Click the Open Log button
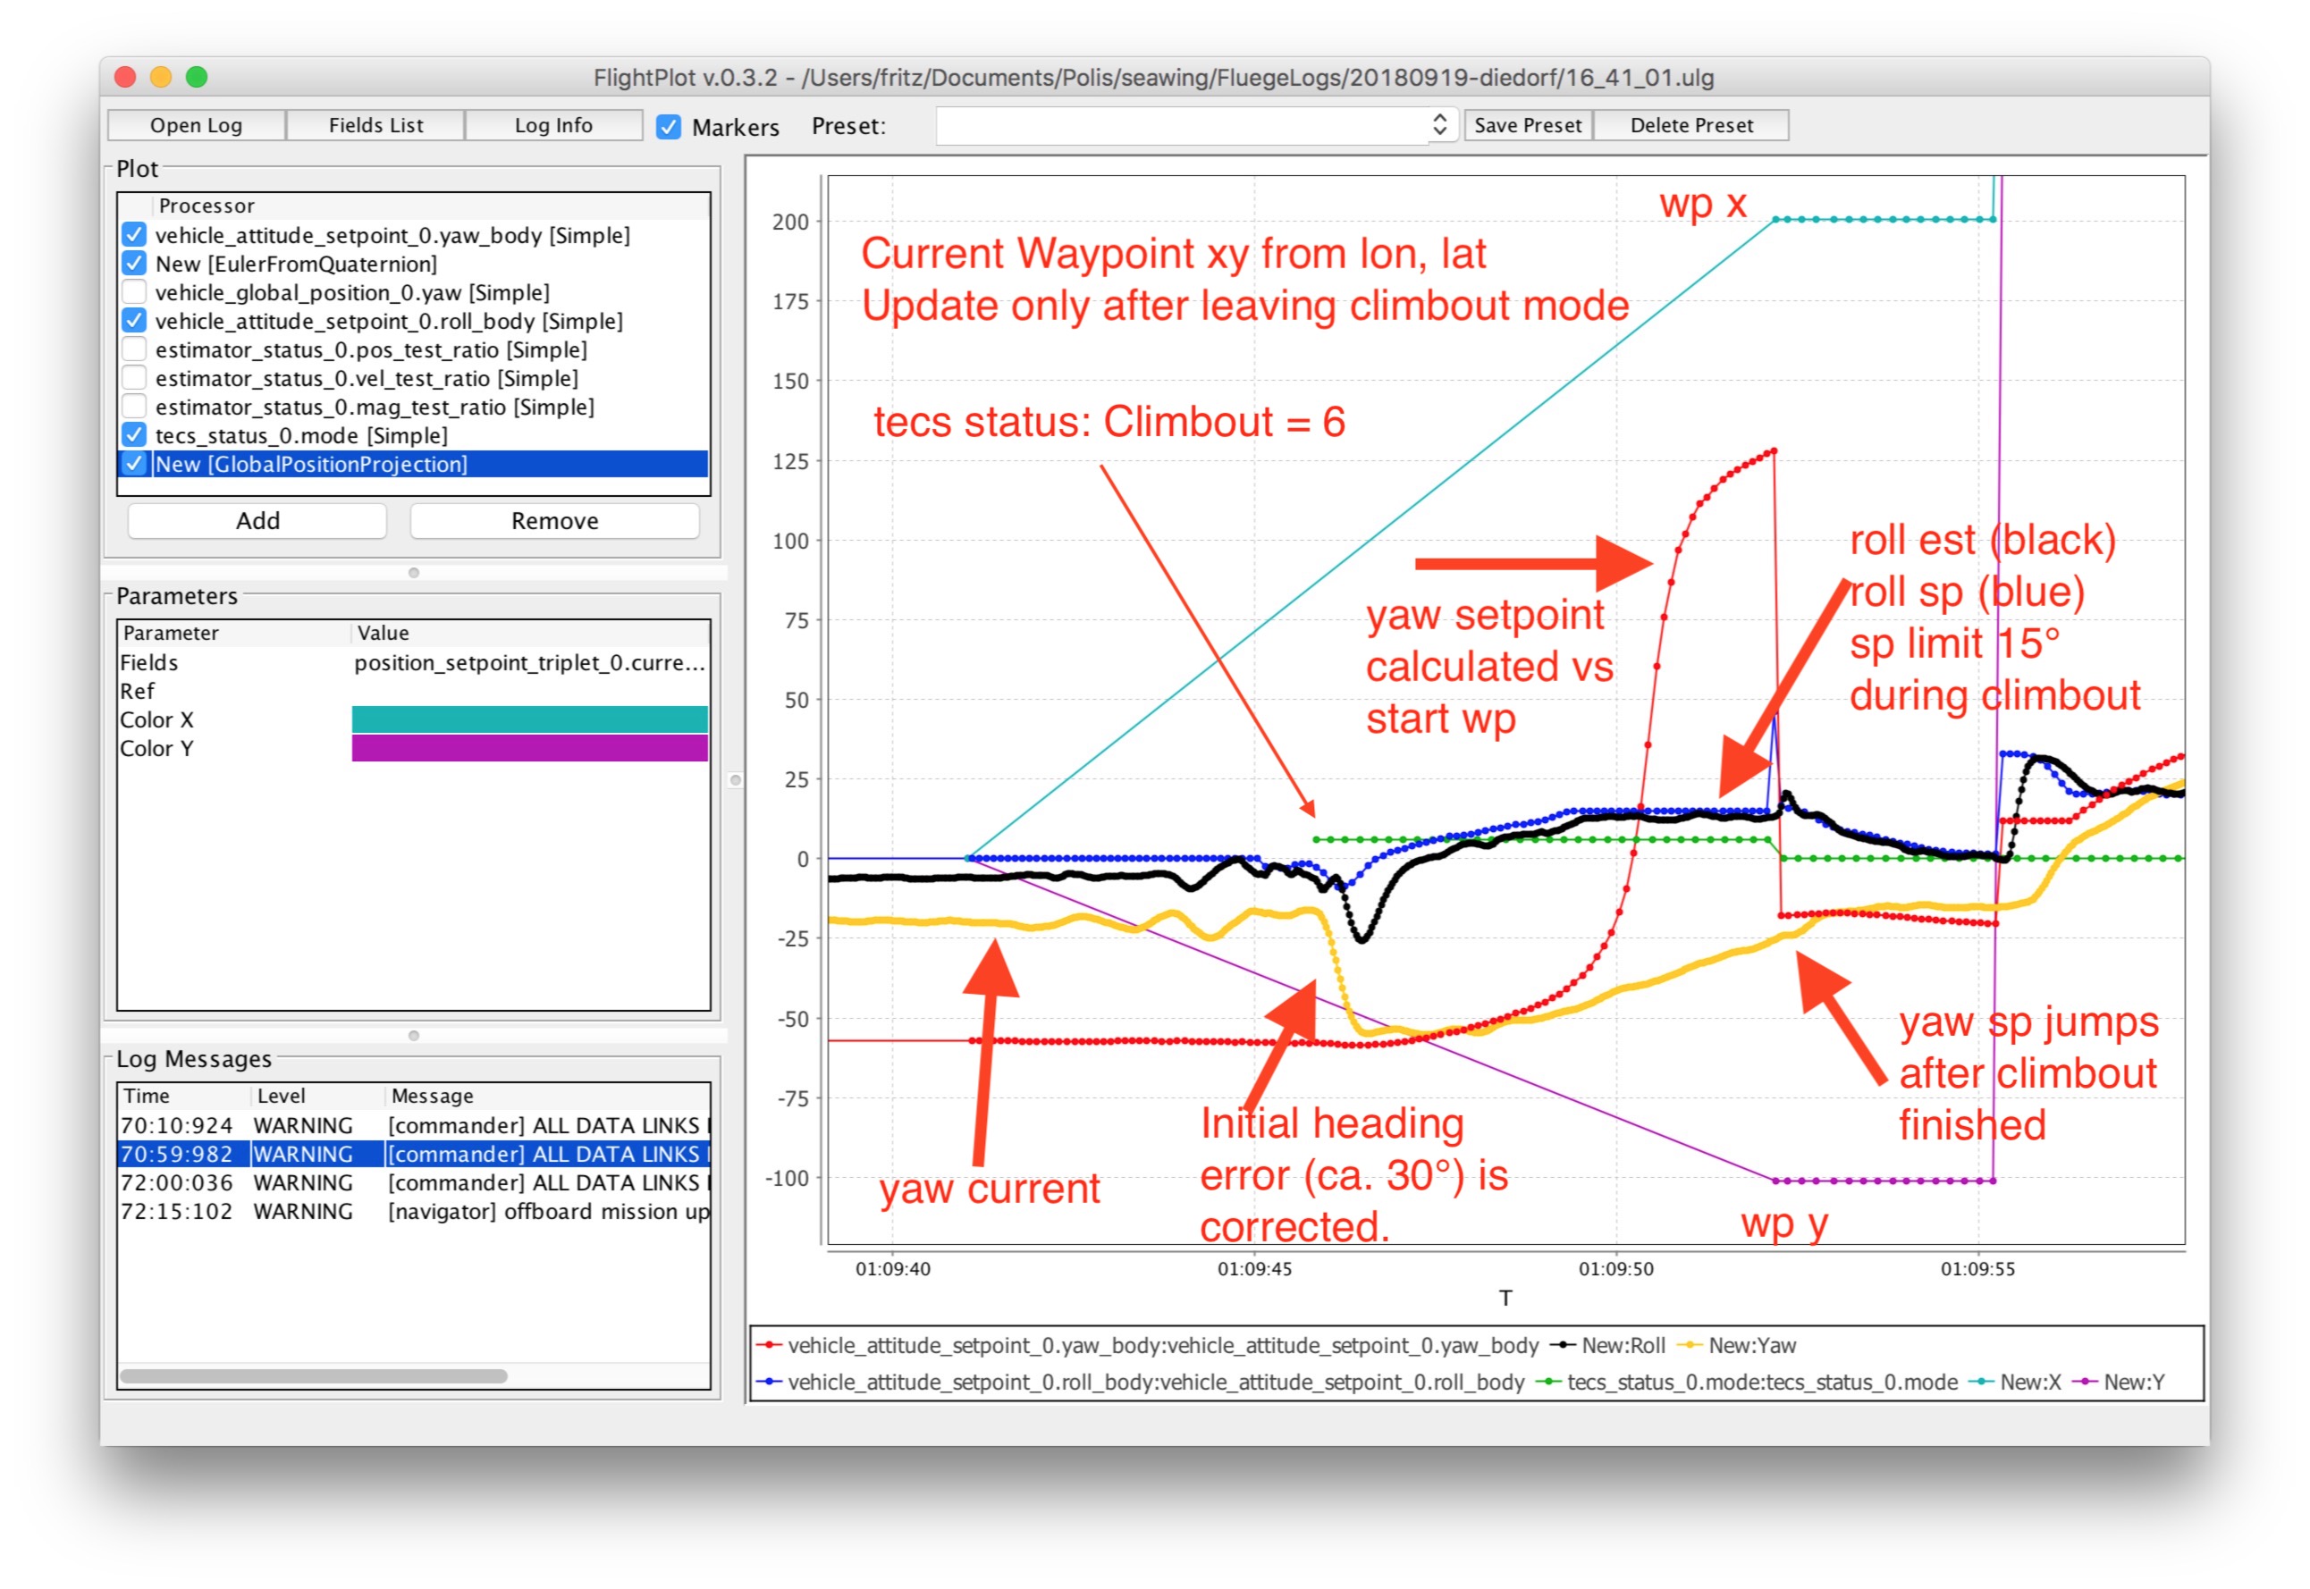Image resolution: width=2310 pixels, height=1589 pixels. click(x=196, y=125)
